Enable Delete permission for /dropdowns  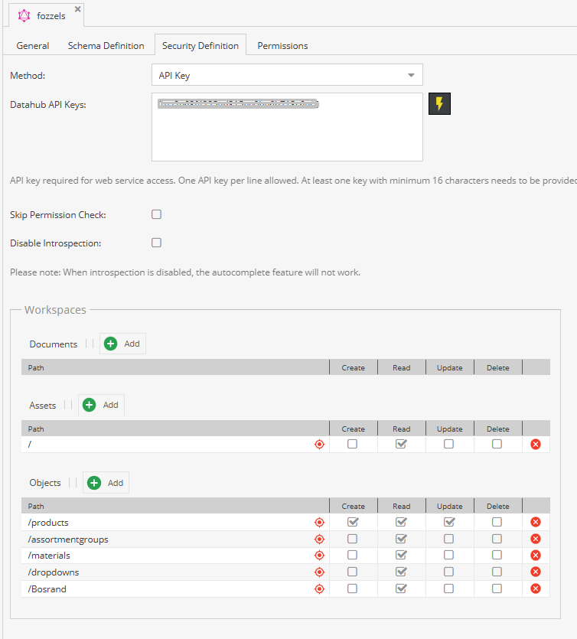497,572
